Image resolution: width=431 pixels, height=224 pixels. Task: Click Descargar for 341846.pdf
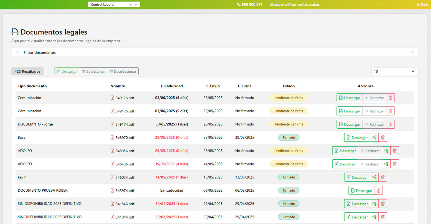357,204
